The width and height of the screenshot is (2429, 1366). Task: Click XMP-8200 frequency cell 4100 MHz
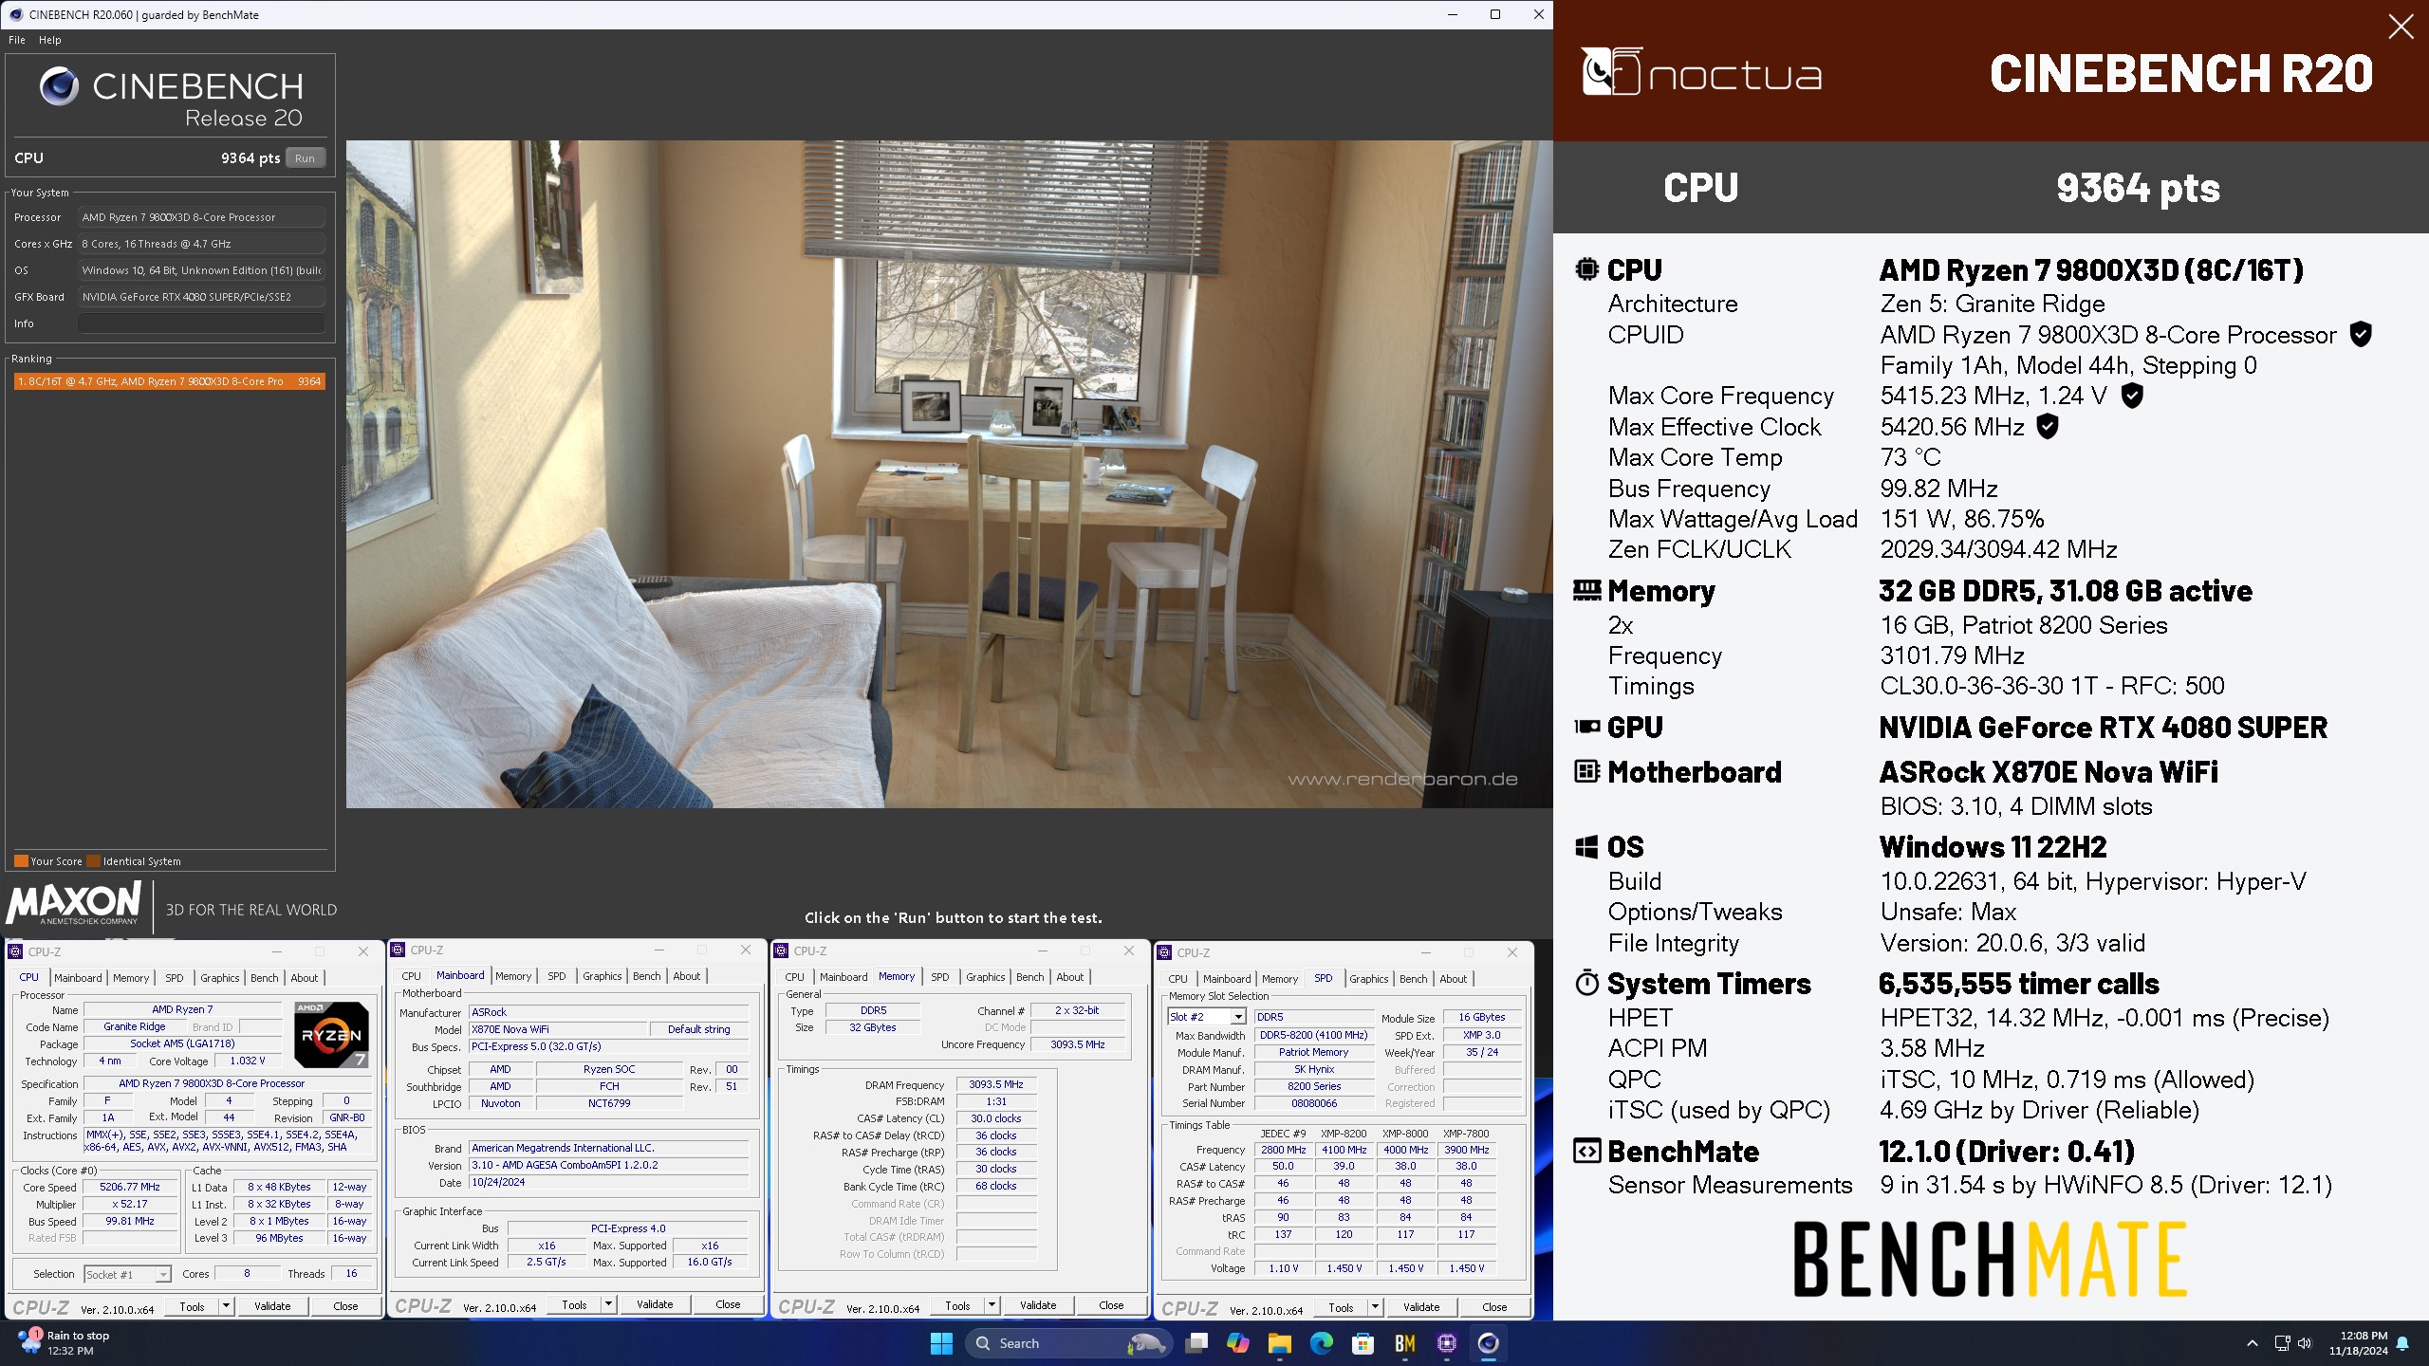click(1344, 1150)
